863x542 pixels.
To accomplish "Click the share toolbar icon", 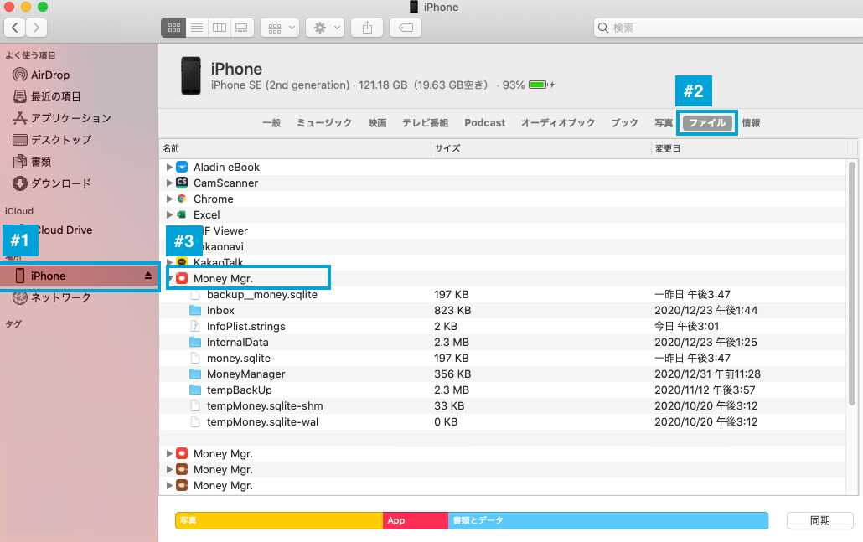I will (367, 28).
